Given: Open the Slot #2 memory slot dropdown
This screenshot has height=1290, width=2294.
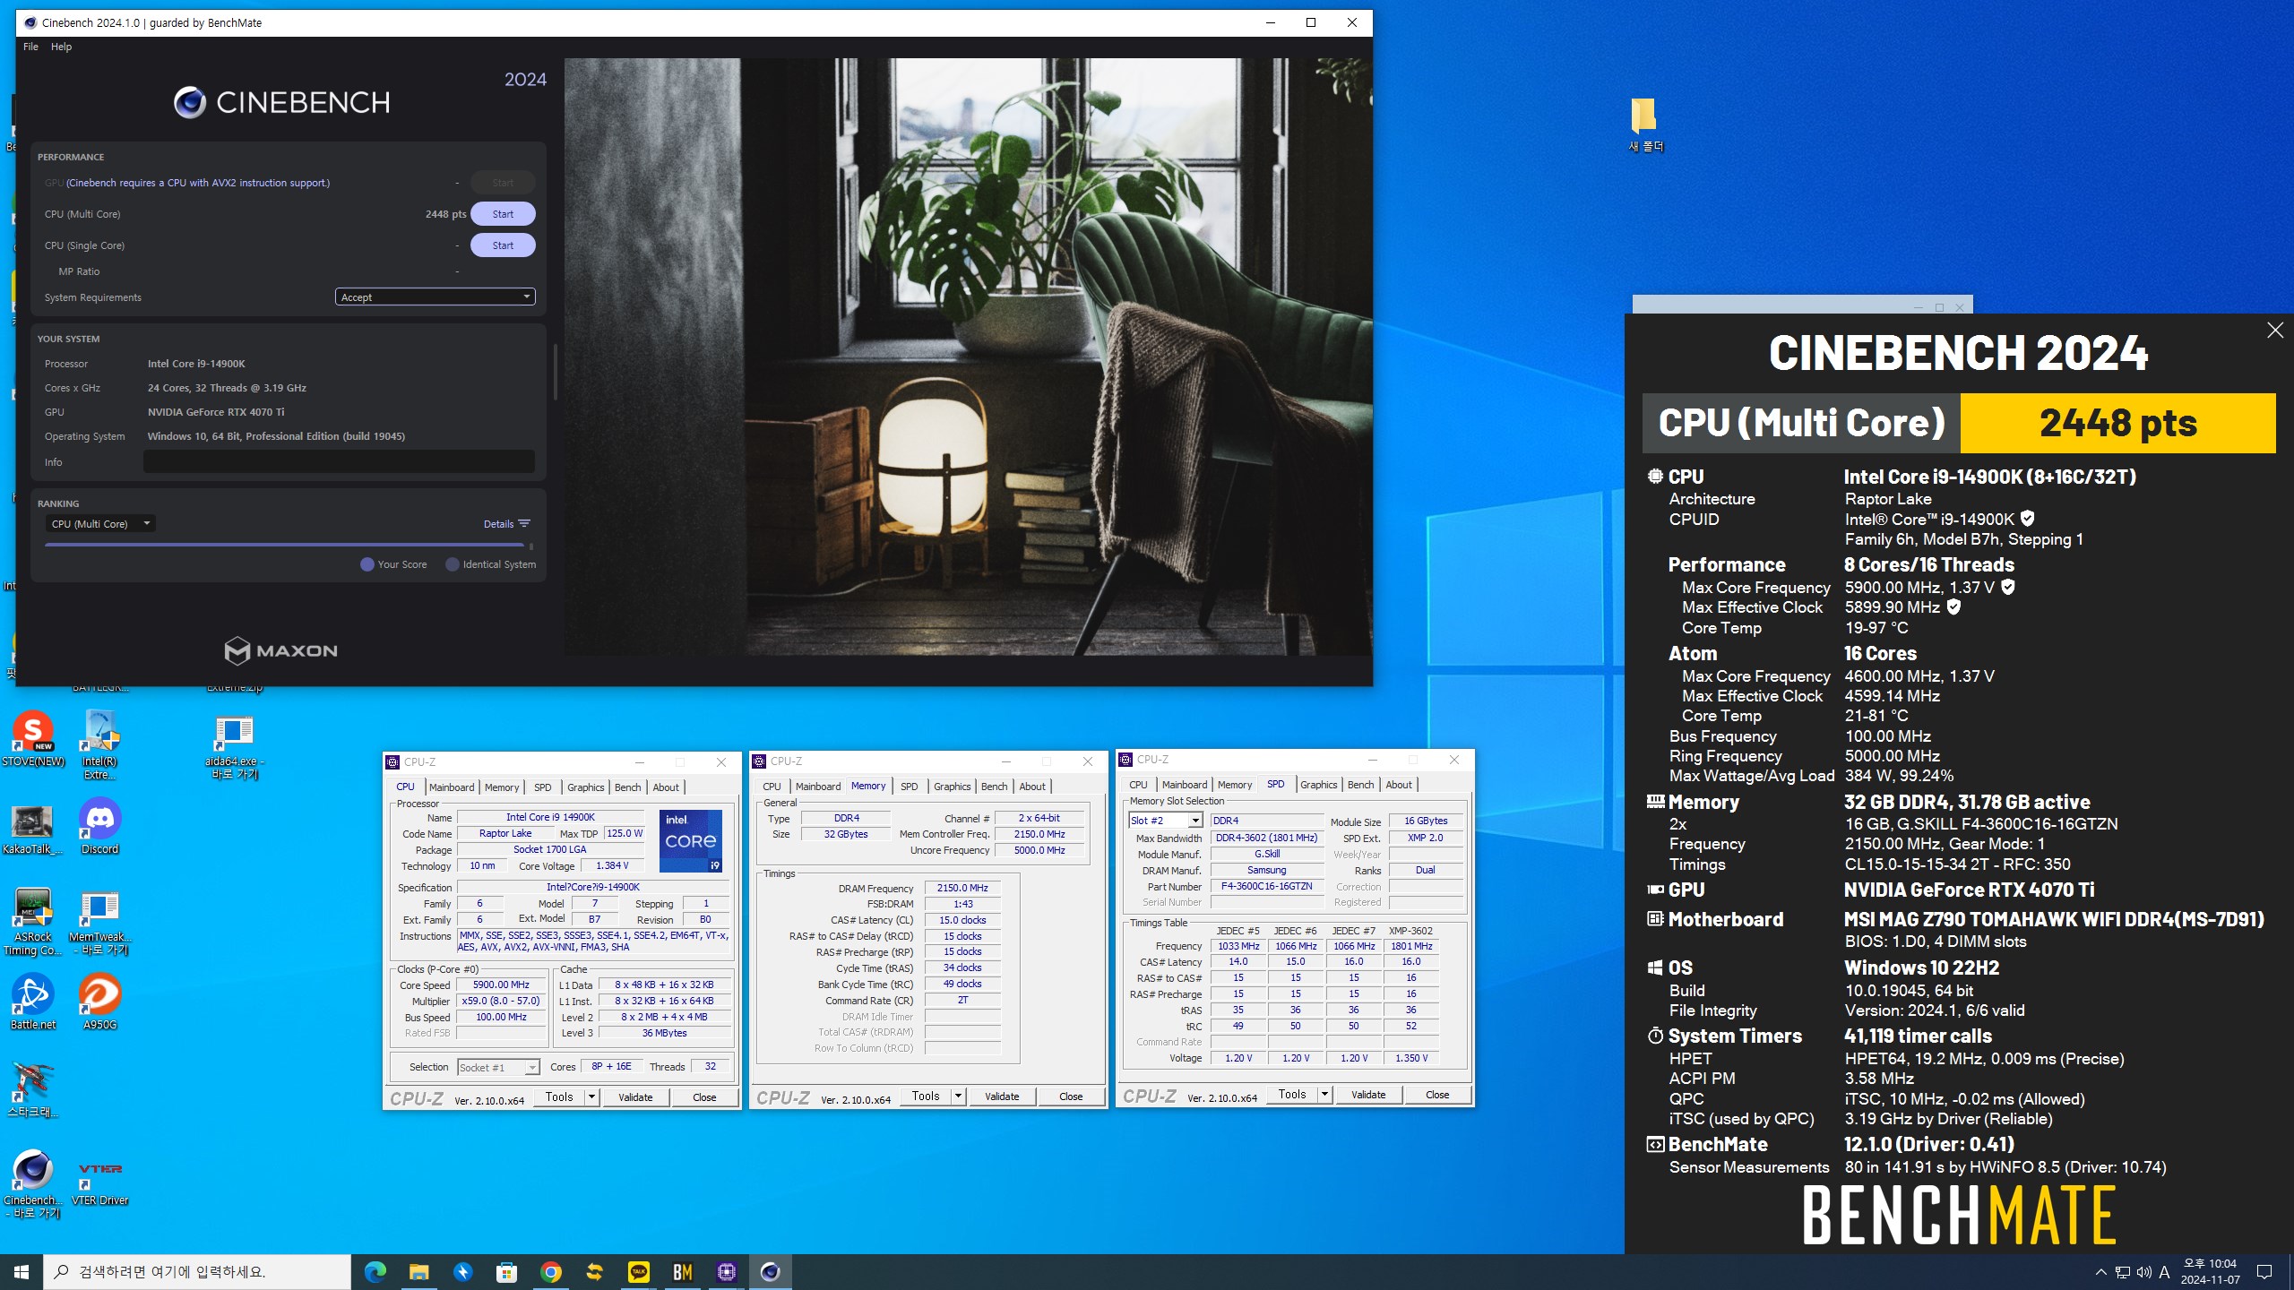Looking at the screenshot, I should [1165, 821].
